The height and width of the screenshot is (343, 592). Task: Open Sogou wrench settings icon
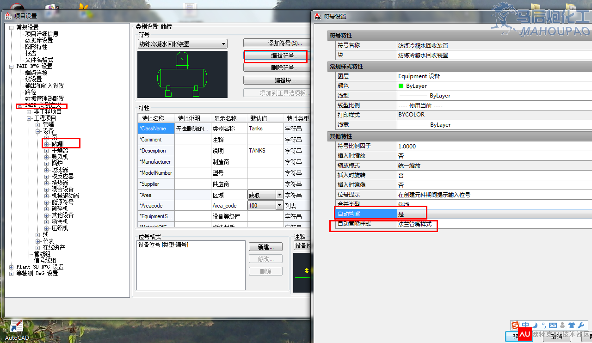(581, 325)
